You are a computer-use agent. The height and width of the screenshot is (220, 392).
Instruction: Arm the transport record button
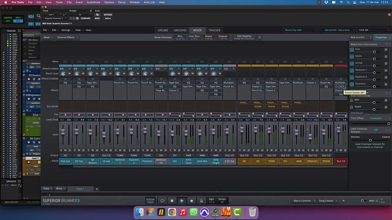coord(192,201)
